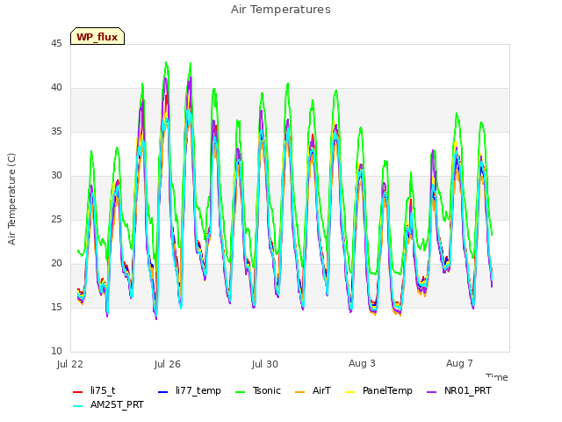Screen dimensions: 562x422
Task: Select Tsonic legend label
Action: [x=267, y=390]
